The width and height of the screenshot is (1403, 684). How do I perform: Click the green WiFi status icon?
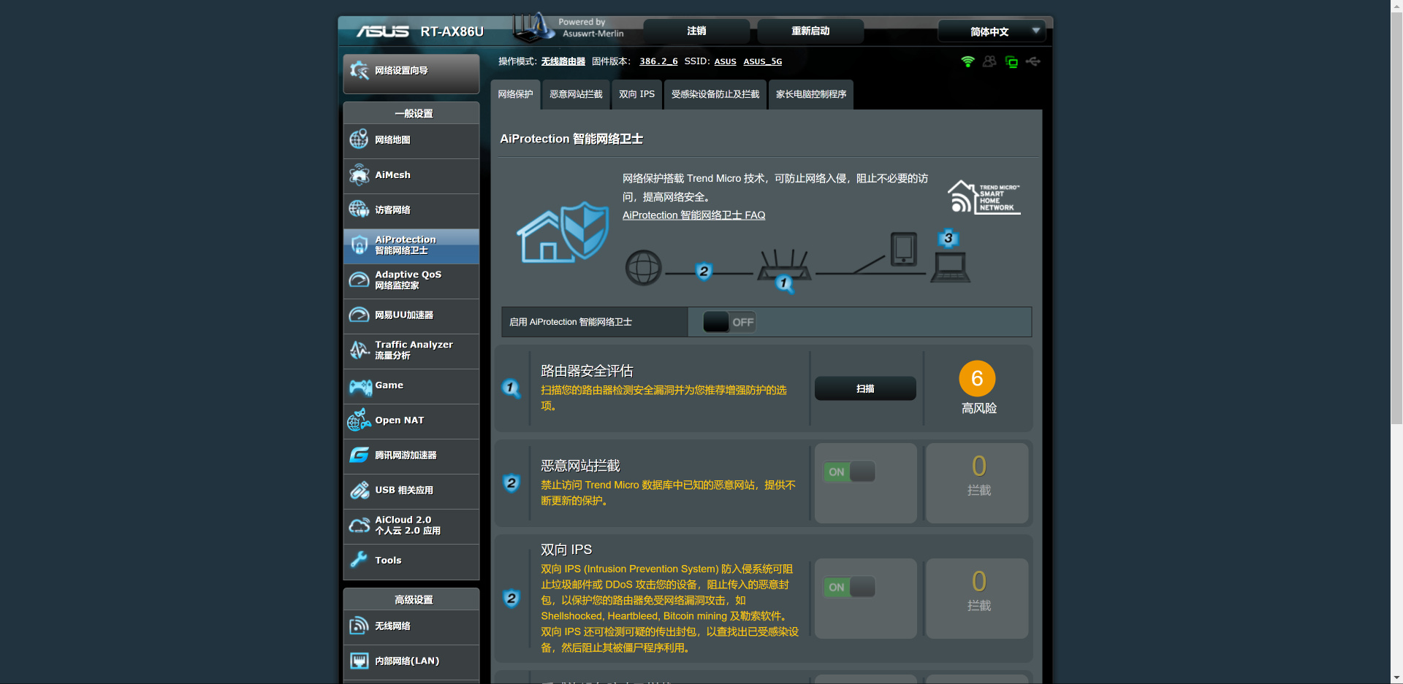pos(967,61)
